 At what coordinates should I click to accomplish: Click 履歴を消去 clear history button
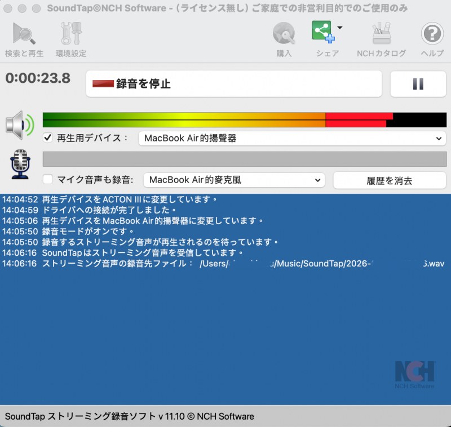pos(390,180)
